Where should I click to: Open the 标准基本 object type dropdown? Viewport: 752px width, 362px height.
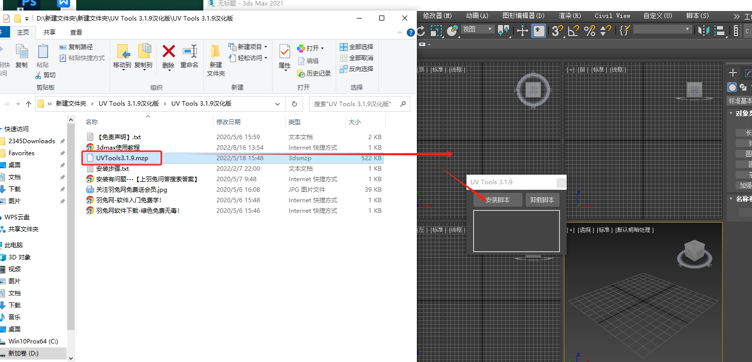[739, 101]
